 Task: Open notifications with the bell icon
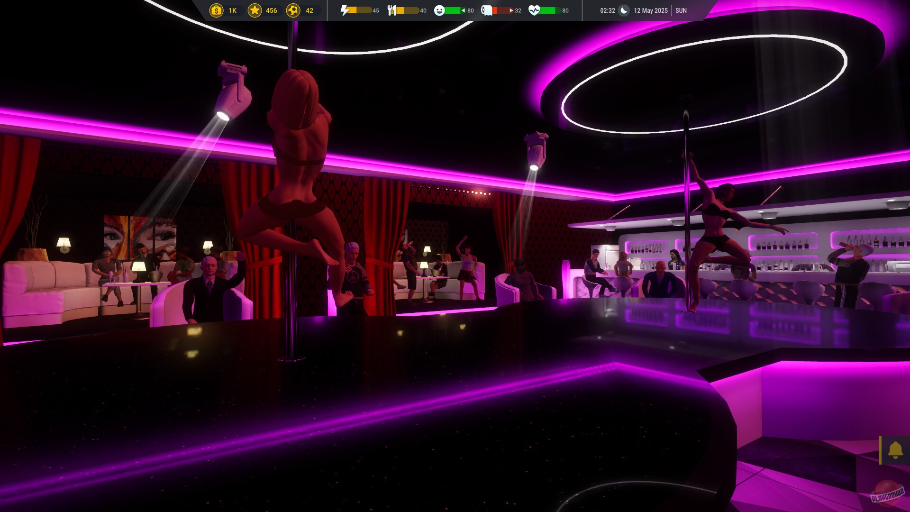tap(895, 450)
